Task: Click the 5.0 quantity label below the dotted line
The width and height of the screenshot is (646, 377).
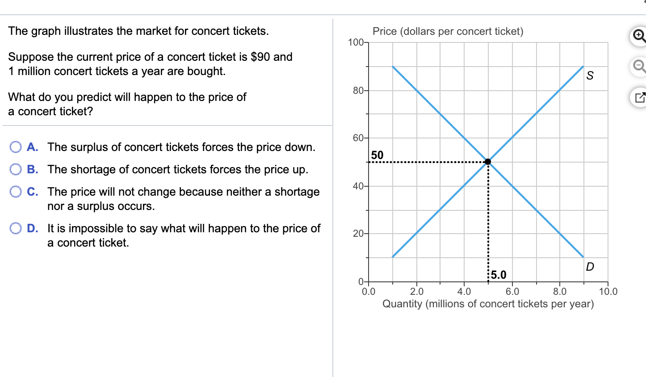Action: 499,275
